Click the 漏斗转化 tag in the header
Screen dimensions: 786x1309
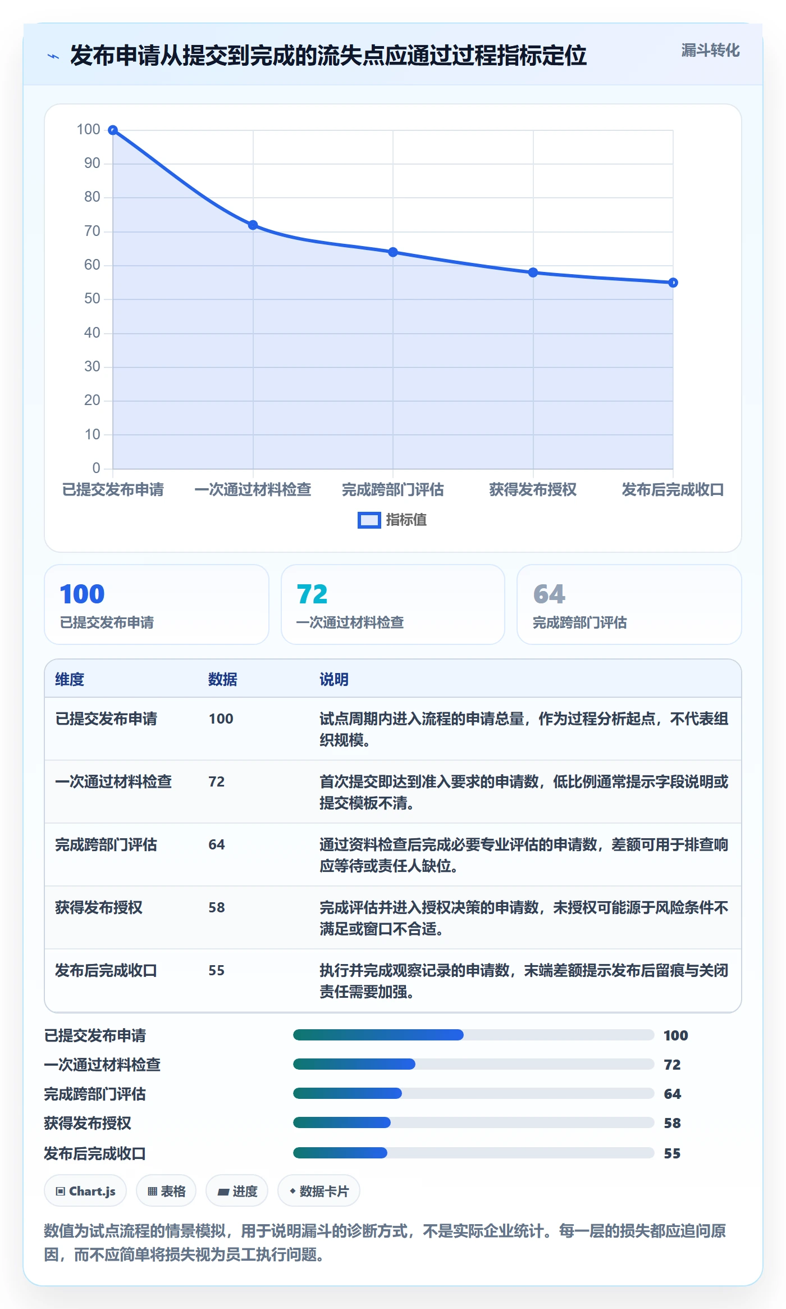710,51
